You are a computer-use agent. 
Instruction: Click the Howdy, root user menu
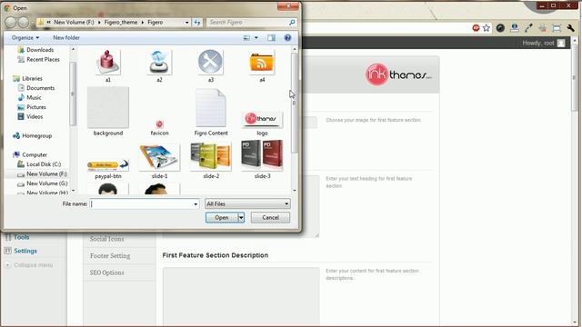(x=544, y=43)
